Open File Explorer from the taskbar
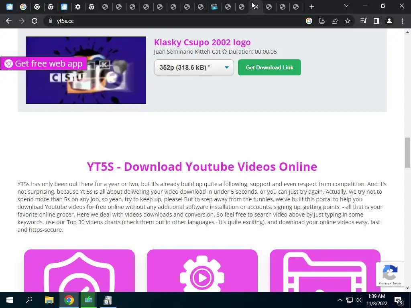Viewport: 411px width, 308px height. 49,300
